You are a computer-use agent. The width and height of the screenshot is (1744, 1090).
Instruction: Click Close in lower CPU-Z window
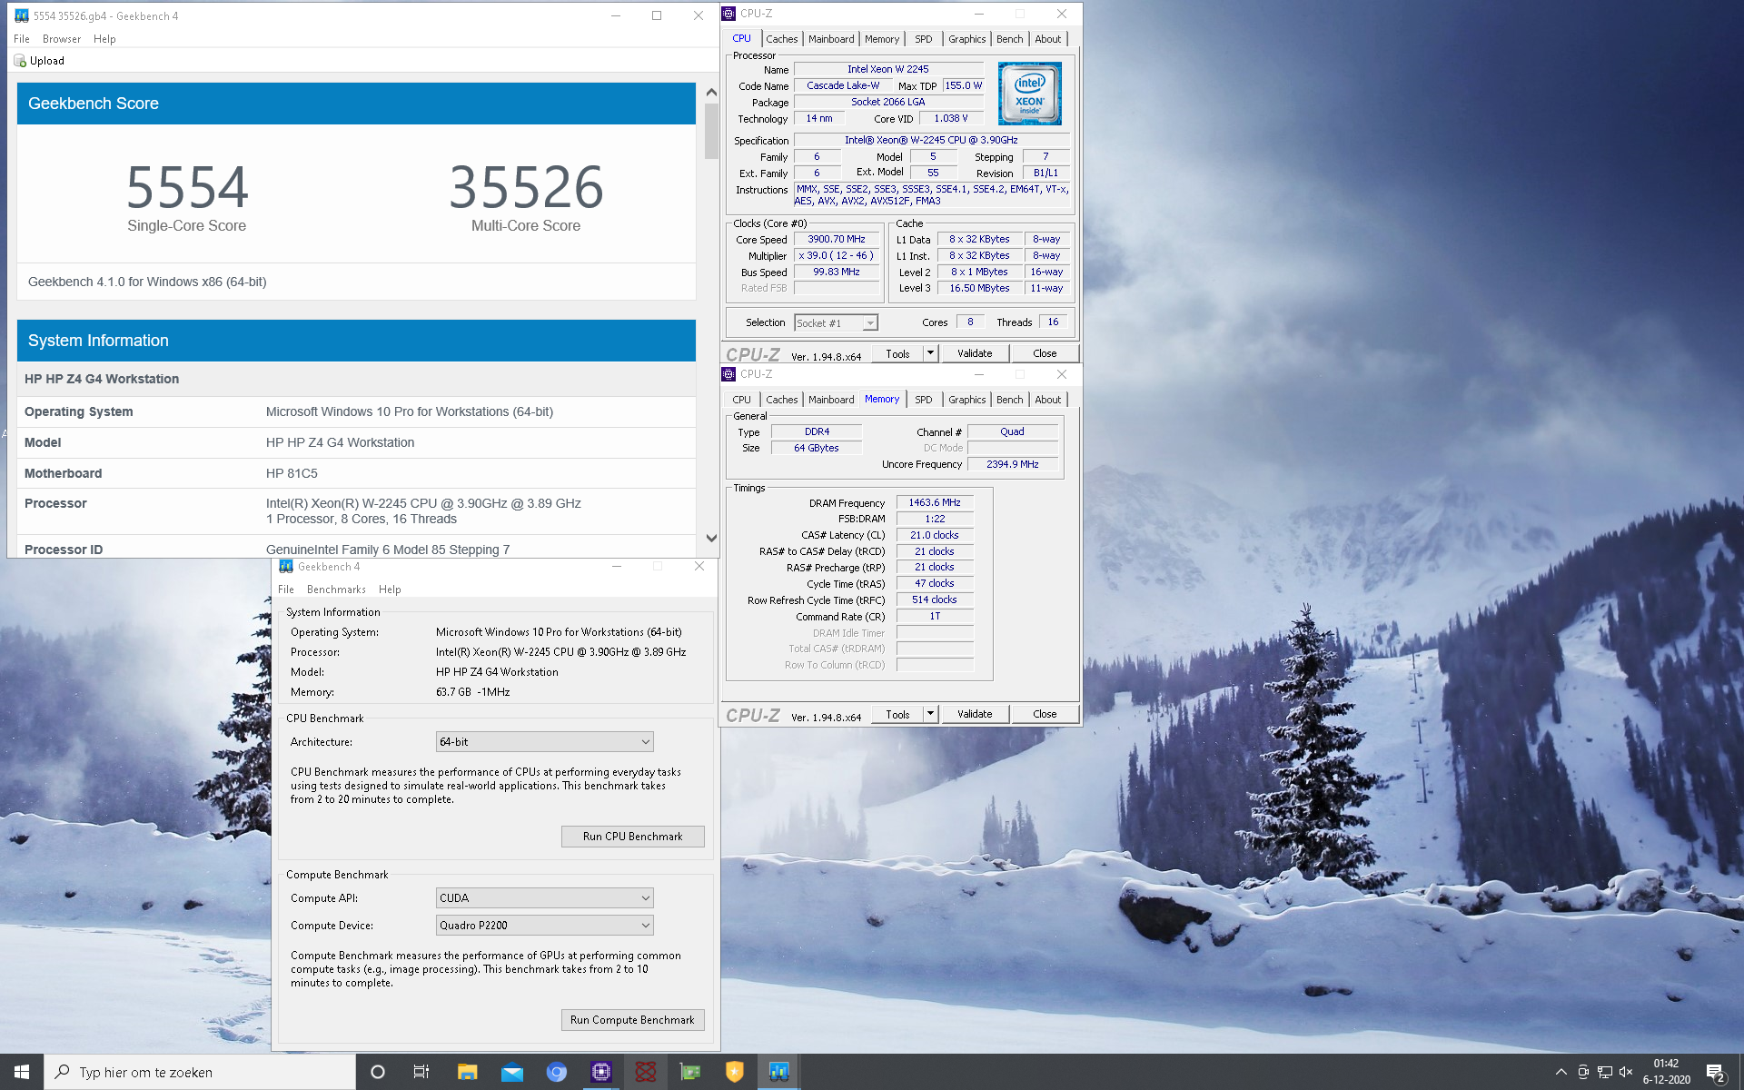[x=1045, y=714]
